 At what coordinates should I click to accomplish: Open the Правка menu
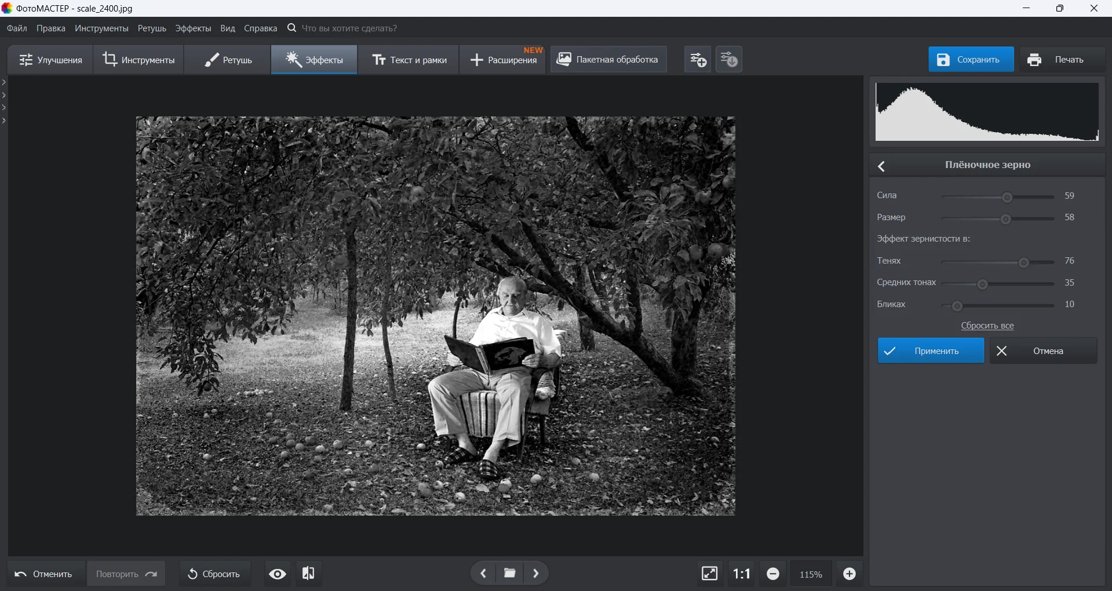click(x=51, y=28)
